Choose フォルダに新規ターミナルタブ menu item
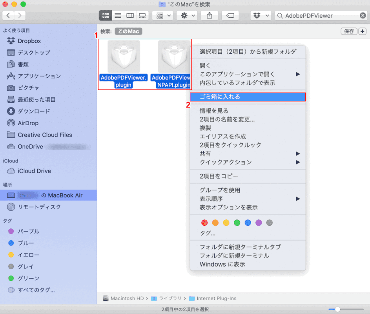This screenshot has height=314, width=370. click(x=248, y=247)
